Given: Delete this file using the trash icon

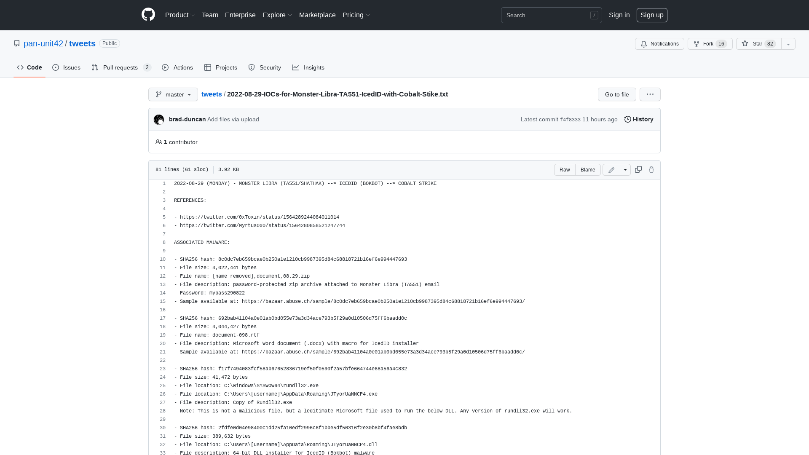Looking at the screenshot, I should pyautogui.click(x=651, y=169).
